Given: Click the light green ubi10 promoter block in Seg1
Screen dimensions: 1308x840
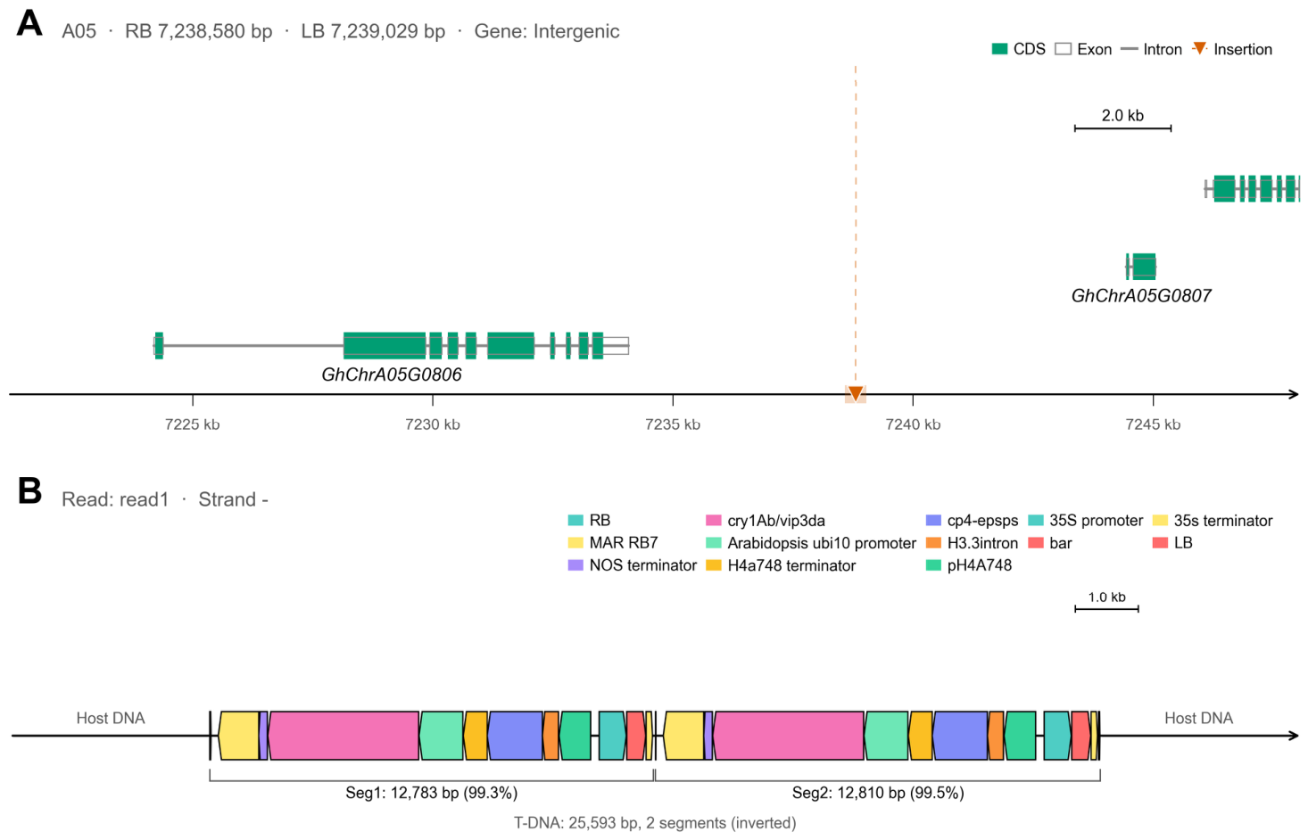Looking at the screenshot, I should point(442,736).
